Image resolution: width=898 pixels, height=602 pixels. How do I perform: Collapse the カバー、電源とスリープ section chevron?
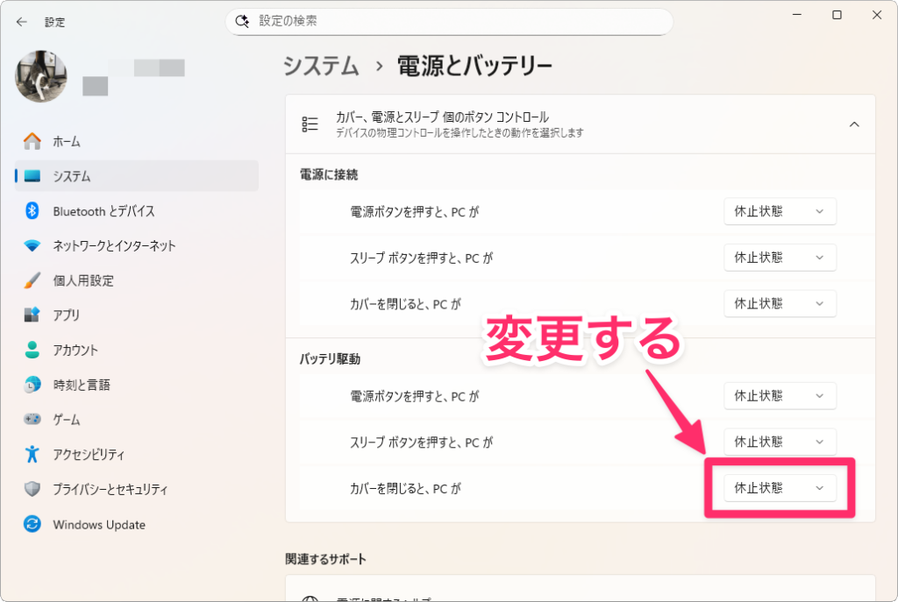[853, 124]
